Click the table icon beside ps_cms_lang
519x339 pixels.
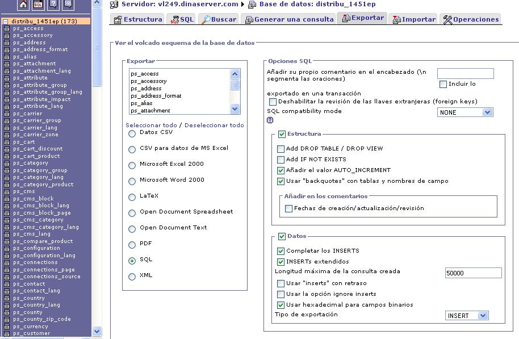[x=7, y=234]
